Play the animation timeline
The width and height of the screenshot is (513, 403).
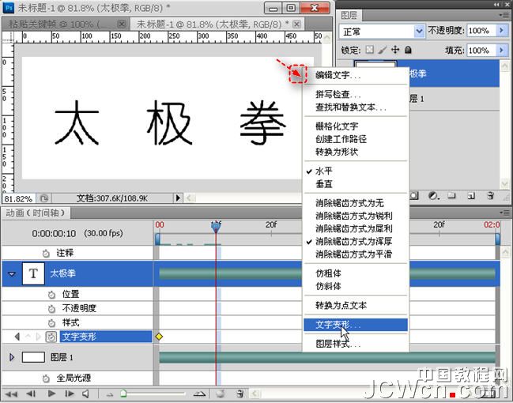coord(51,394)
